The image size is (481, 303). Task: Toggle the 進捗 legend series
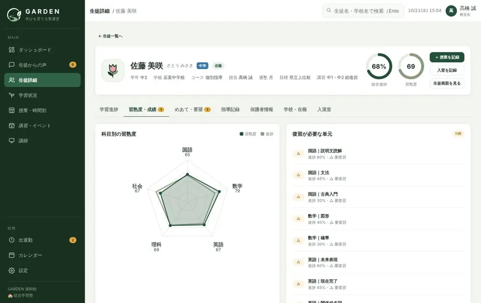(x=267, y=134)
